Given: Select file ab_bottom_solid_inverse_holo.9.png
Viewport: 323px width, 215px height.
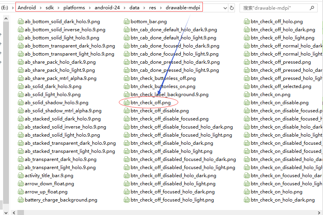Looking at the screenshot, I should click(x=61, y=30).
